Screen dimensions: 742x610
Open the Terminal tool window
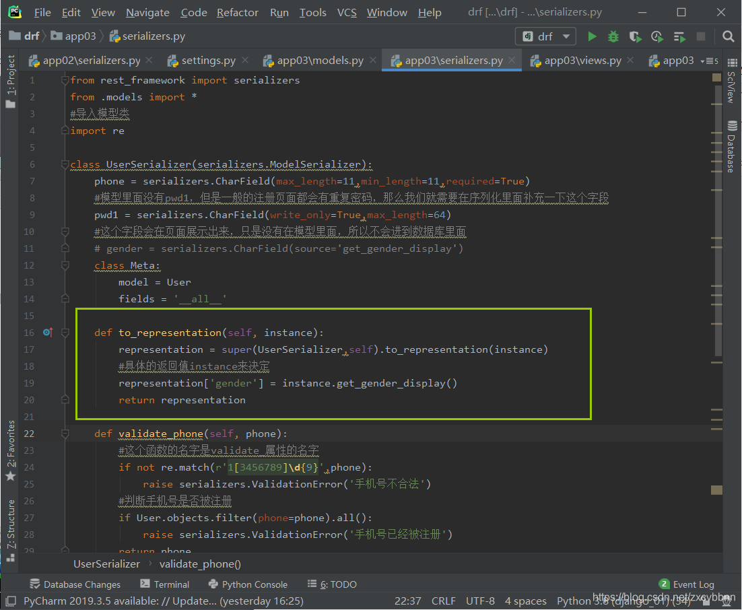coord(165,584)
